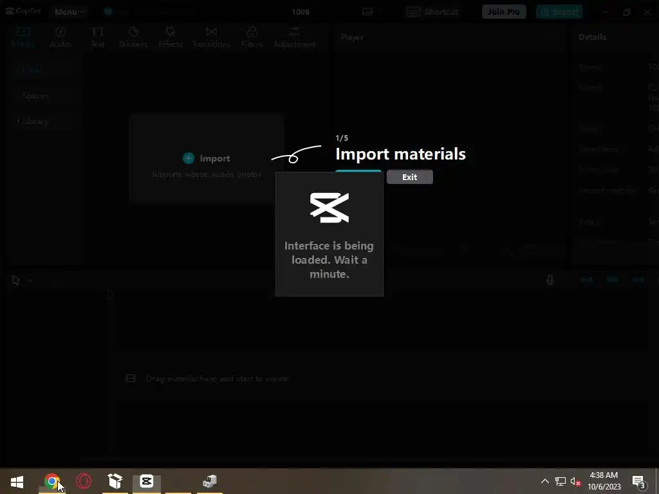Click the Export button

[559, 12]
